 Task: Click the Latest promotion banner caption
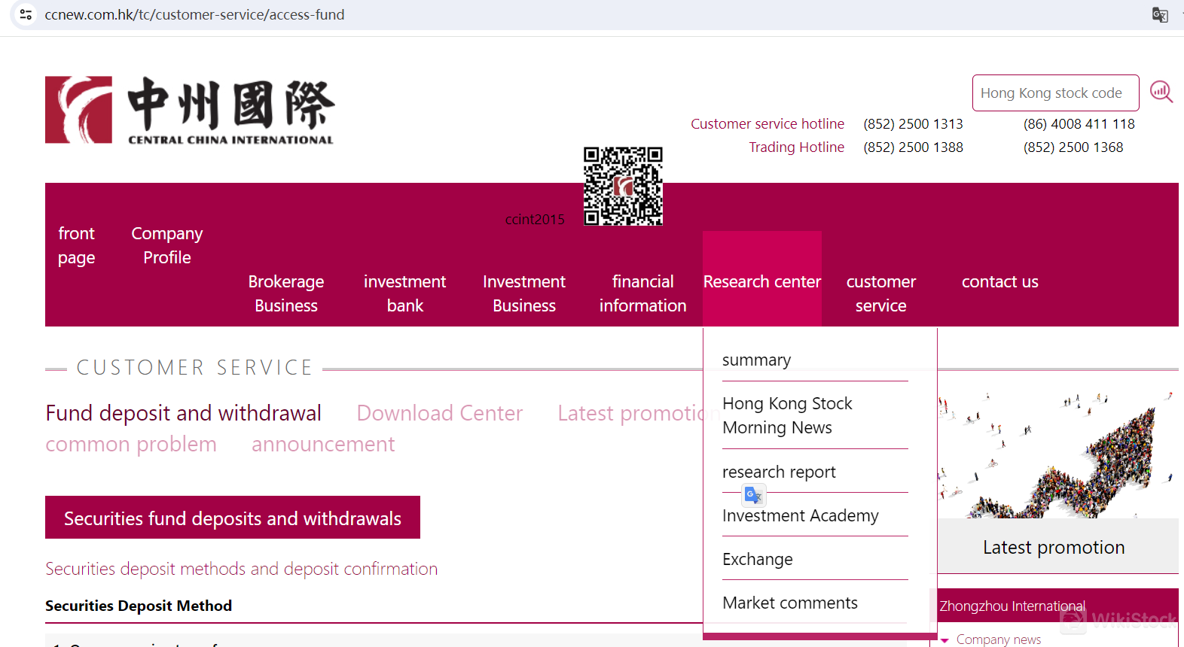(x=1054, y=547)
